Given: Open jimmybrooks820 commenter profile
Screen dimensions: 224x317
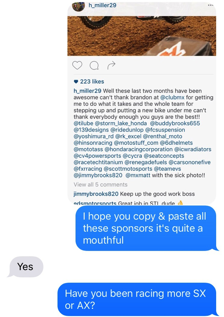Looking at the screenshot, I should pos(96,194).
